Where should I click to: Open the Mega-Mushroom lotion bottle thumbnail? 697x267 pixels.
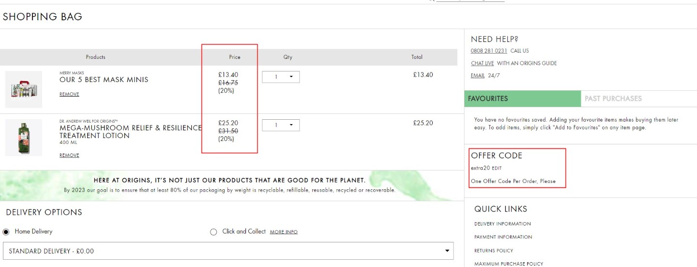(x=24, y=138)
